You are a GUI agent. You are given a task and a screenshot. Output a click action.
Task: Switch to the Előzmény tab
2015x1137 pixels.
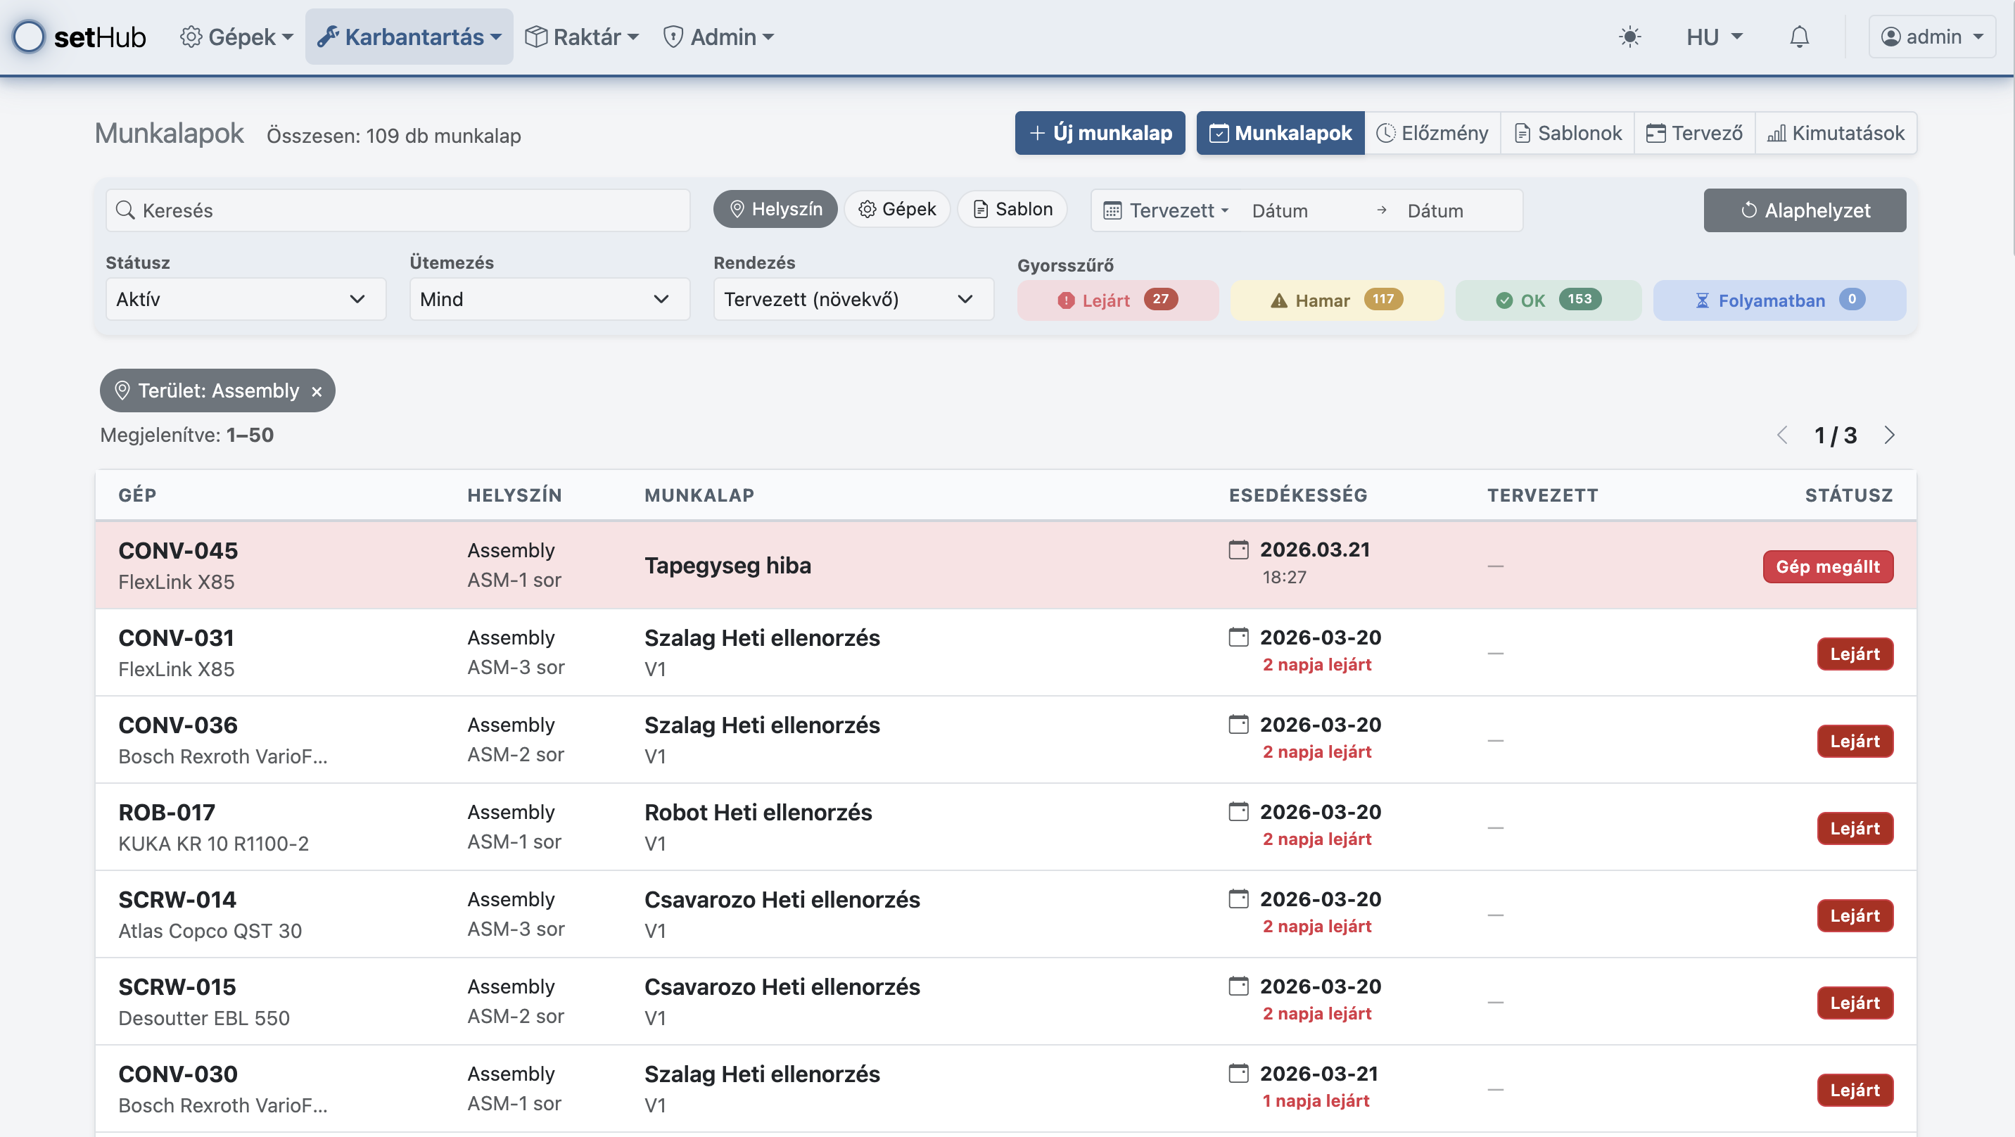click(1432, 133)
